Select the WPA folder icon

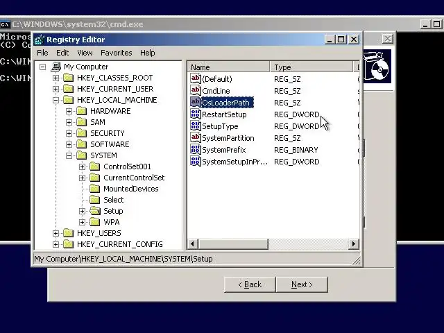coord(94,222)
